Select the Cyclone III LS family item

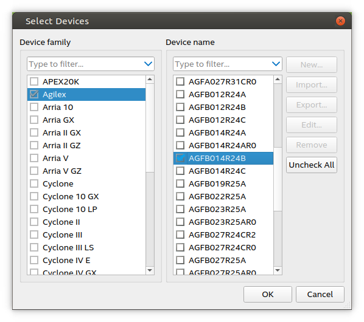(86, 247)
